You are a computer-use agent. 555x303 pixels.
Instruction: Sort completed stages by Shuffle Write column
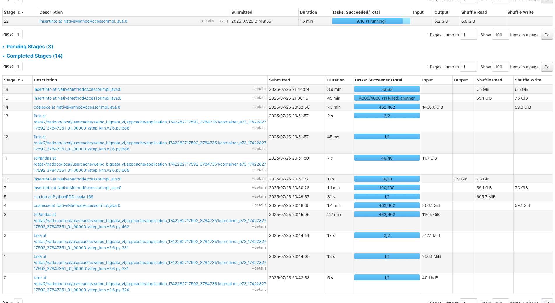coord(528,80)
